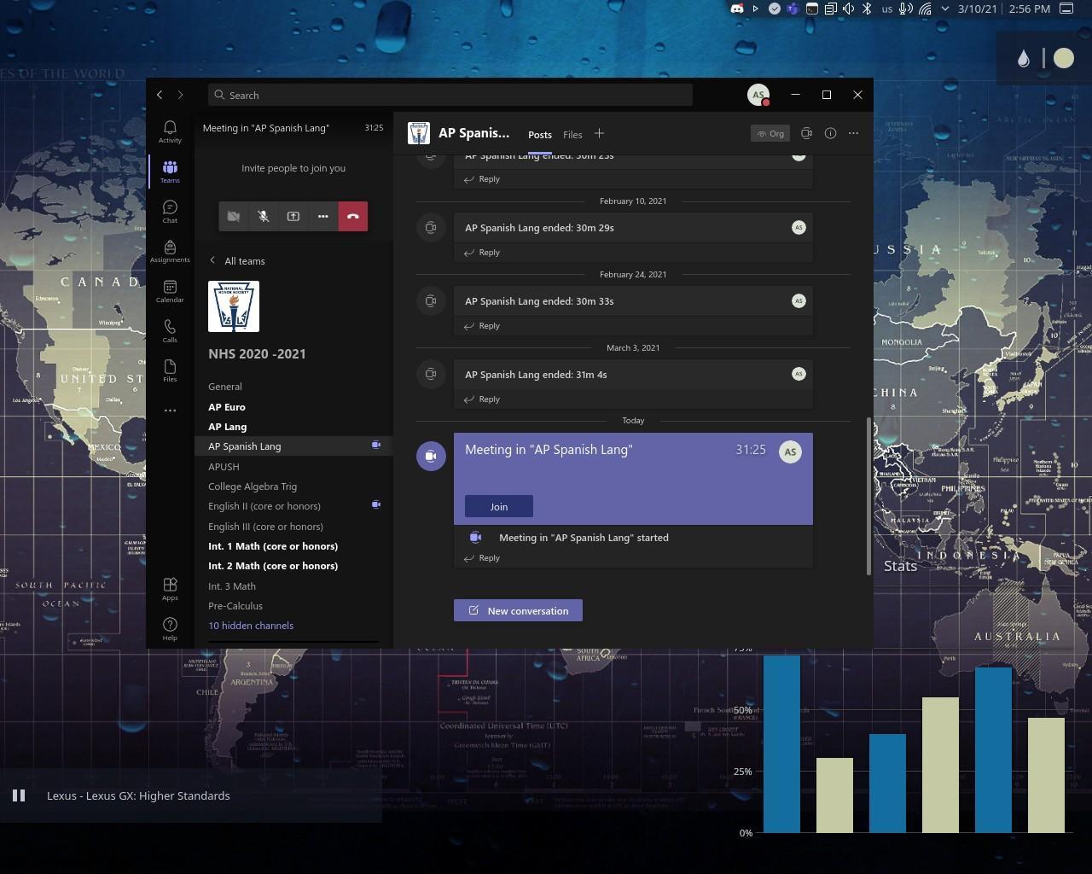Open the AS profile avatar menu
The height and width of the screenshot is (874, 1092).
[758, 95]
